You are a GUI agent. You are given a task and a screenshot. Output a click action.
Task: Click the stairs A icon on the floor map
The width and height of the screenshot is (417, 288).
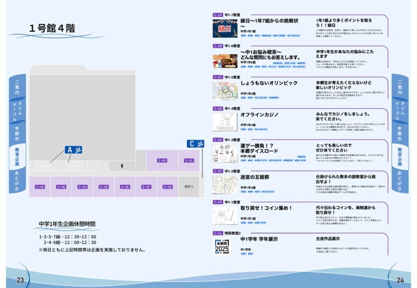click(x=73, y=150)
